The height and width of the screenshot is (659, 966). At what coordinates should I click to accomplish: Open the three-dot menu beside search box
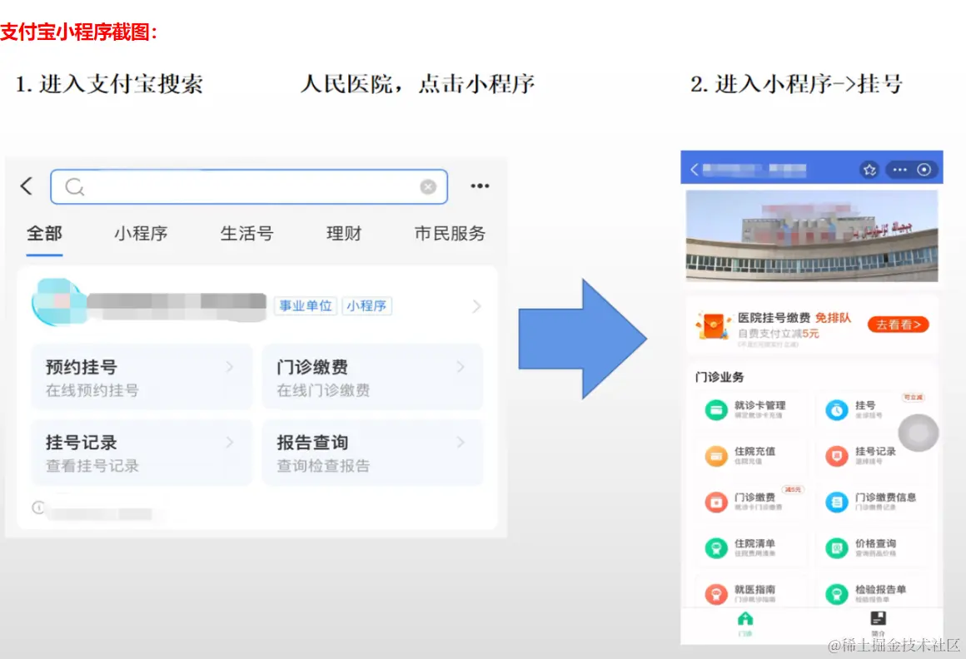coord(480,186)
